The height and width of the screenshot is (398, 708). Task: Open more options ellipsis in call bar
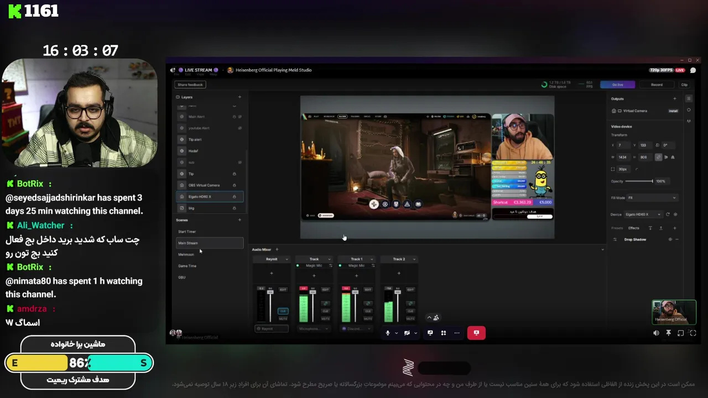click(x=456, y=333)
